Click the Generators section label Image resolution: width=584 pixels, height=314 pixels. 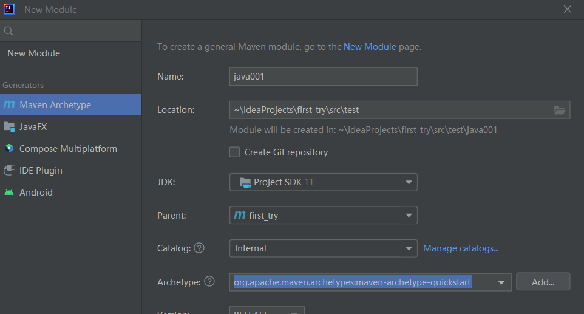click(x=22, y=85)
